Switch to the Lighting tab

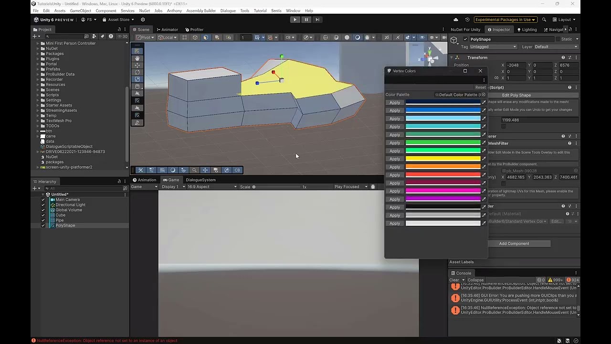point(527,30)
